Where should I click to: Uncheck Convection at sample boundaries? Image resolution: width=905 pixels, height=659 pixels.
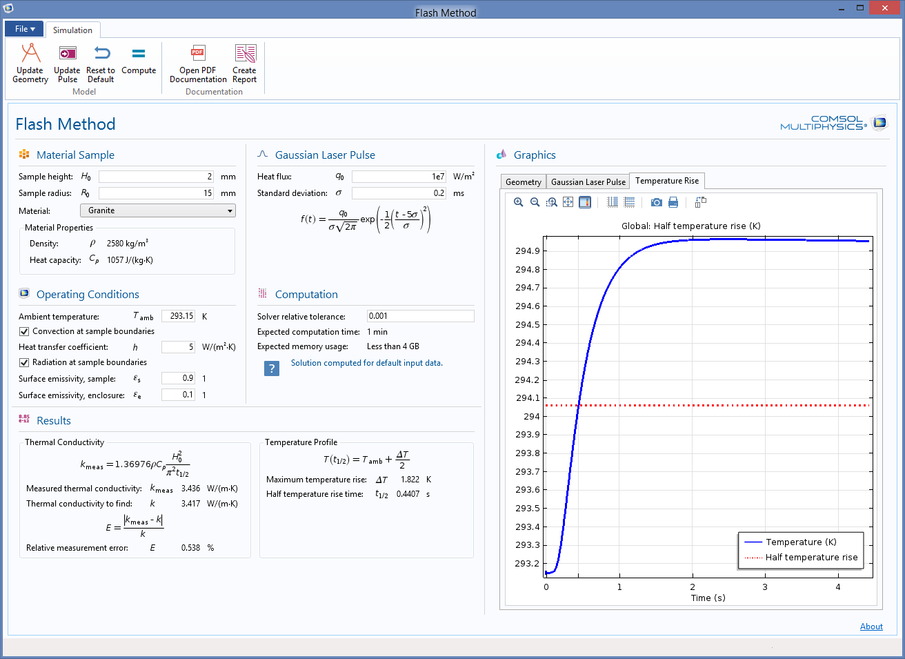click(24, 331)
